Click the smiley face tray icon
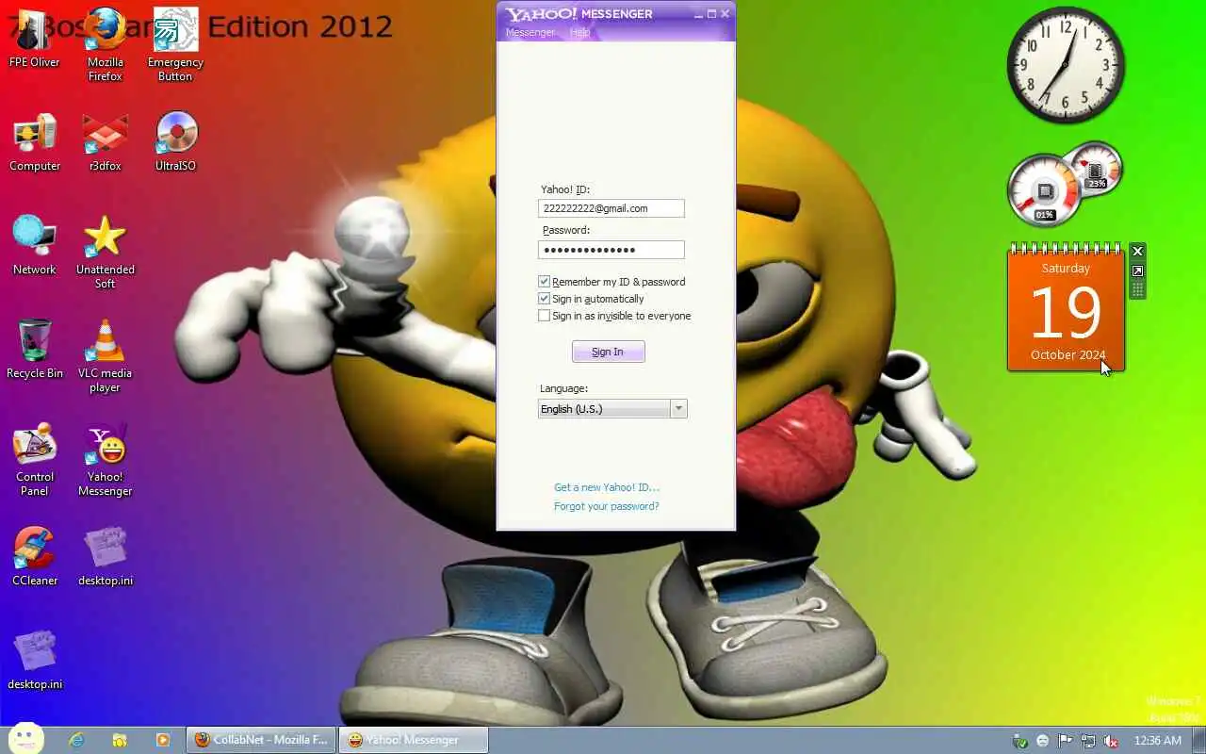Viewport: 1206px width, 754px height. pyautogui.click(x=1043, y=741)
